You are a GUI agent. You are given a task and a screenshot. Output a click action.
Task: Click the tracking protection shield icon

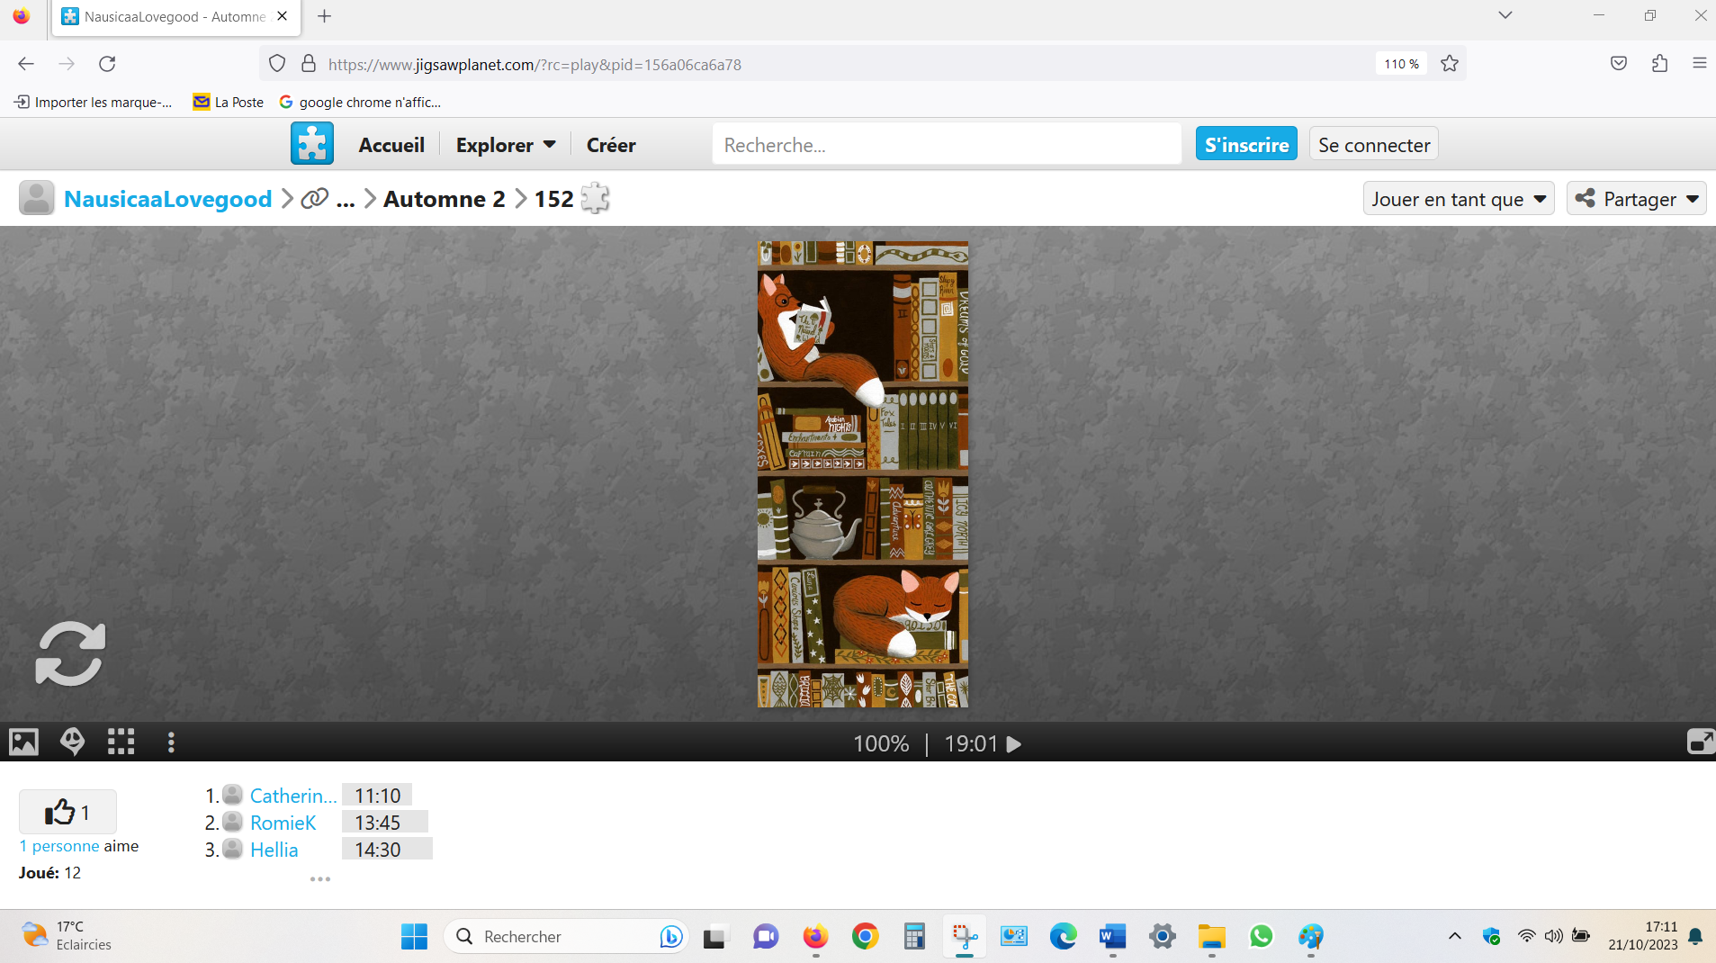(277, 64)
